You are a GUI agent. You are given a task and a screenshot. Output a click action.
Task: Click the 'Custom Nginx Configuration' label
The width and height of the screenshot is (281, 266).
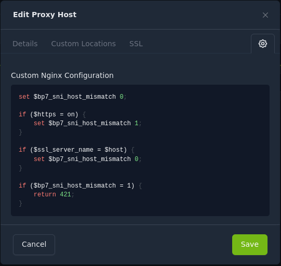[62, 75]
